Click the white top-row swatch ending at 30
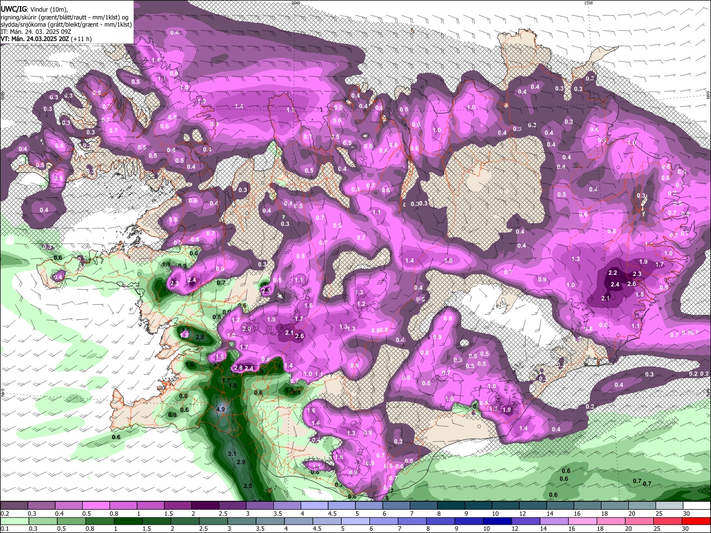Screen dimensions: 711x533 697,506
